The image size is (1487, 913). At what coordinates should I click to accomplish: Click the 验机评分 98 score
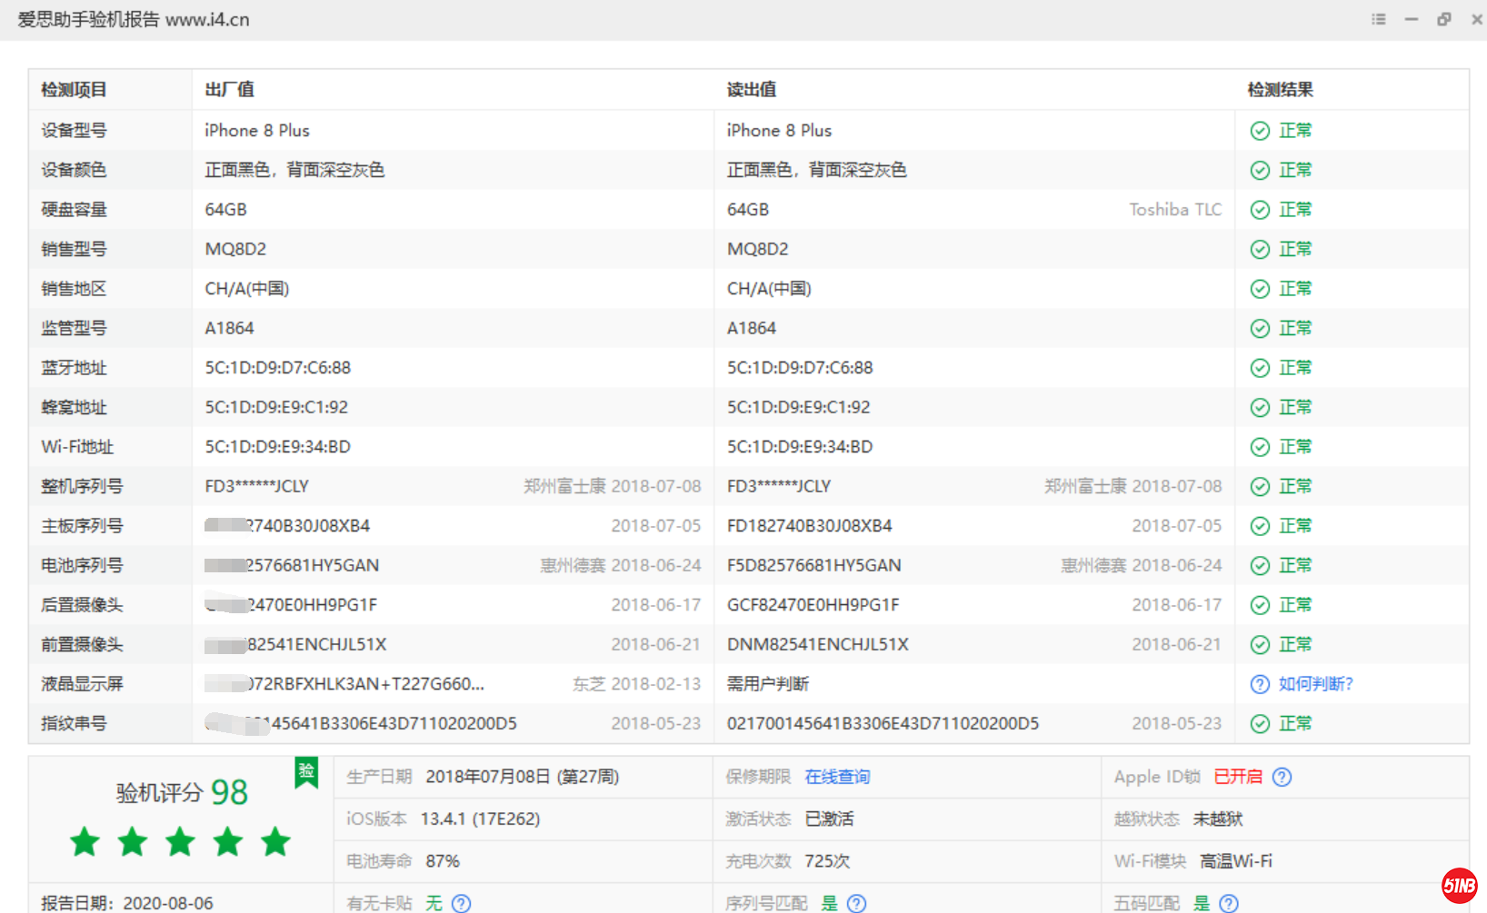pyautogui.click(x=182, y=792)
